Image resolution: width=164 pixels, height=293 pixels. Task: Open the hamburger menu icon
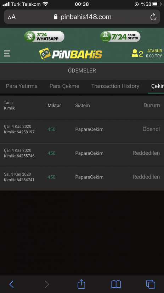7,53
